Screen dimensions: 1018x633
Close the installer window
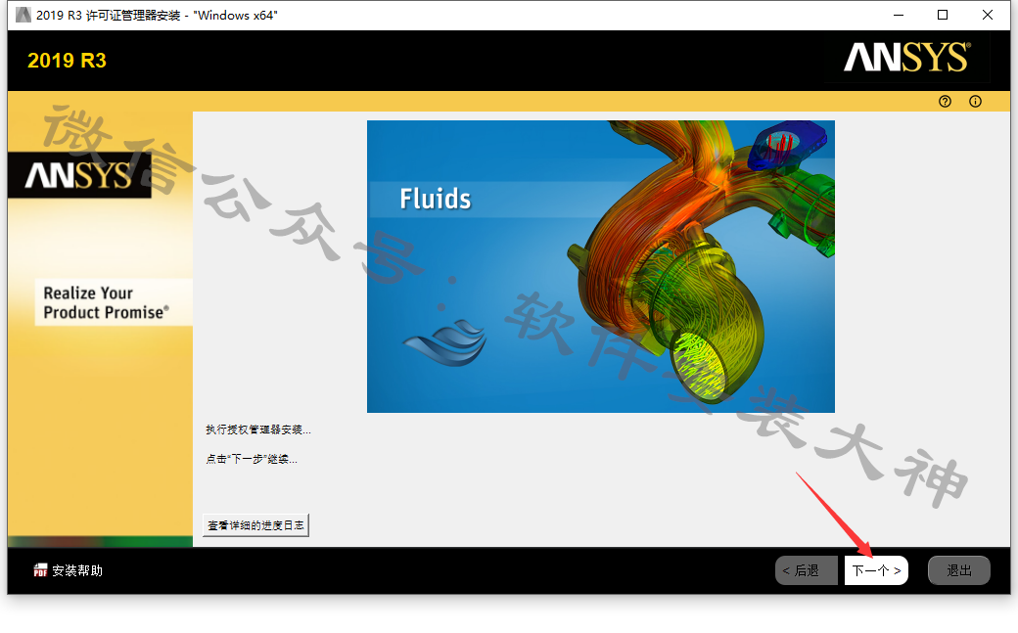click(988, 15)
